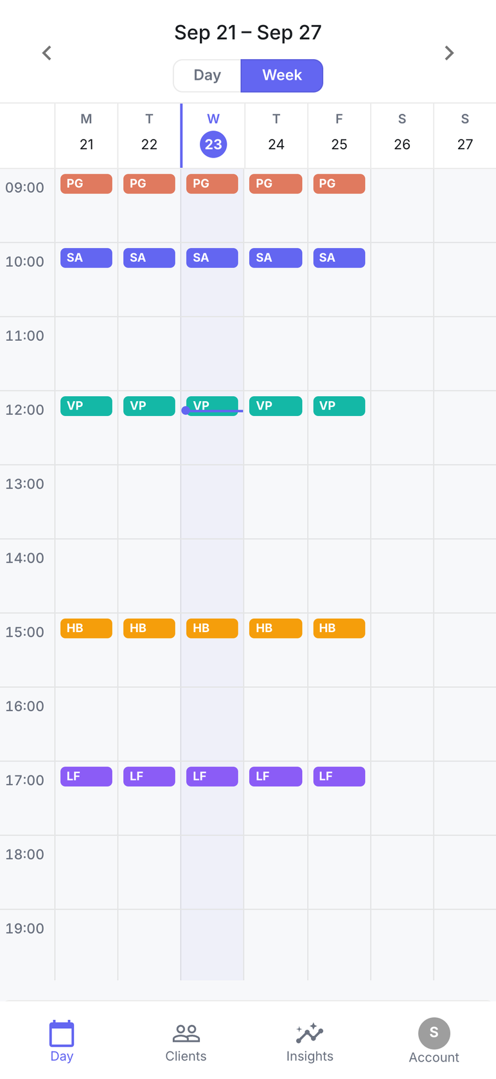Screen dimensions: 496x1079
Task: Select Wednesday 23 highlighted date
Action: click(213, 144)
